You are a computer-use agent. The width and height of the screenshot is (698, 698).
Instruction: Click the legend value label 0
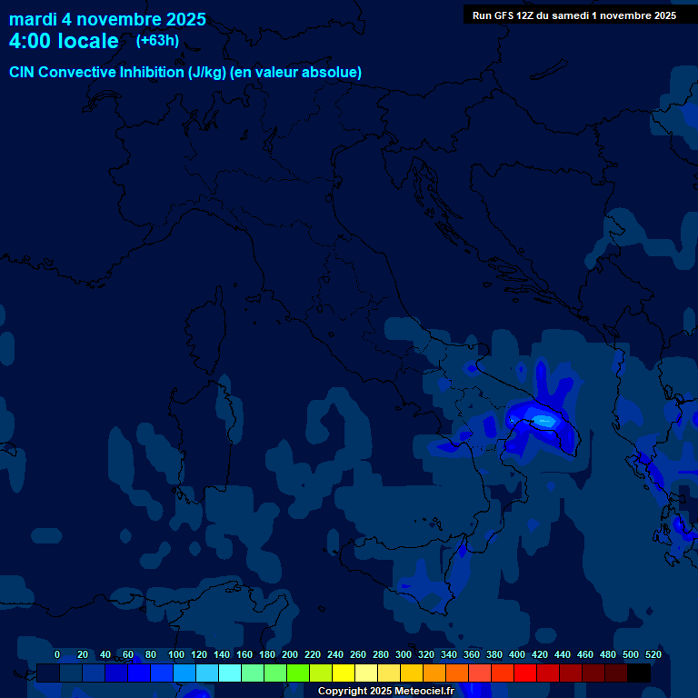57,654
